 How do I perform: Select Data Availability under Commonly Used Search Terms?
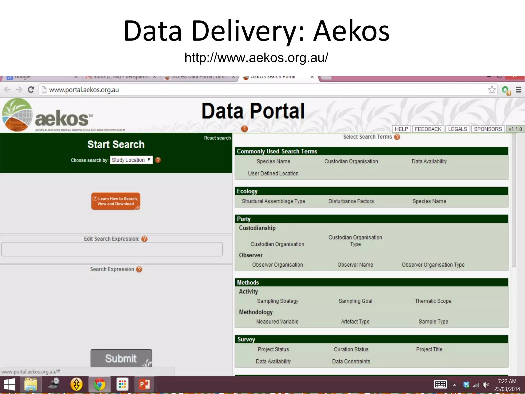[429, 161]
